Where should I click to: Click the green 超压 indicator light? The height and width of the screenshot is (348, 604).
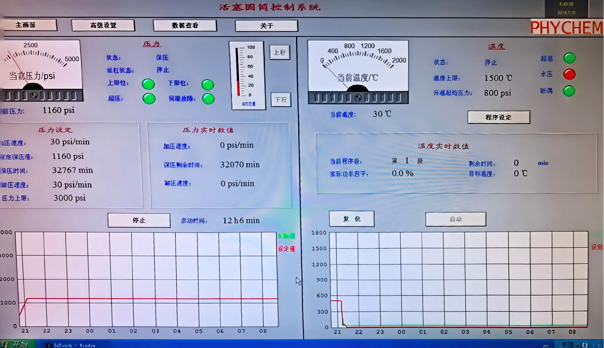pos(149,99)
